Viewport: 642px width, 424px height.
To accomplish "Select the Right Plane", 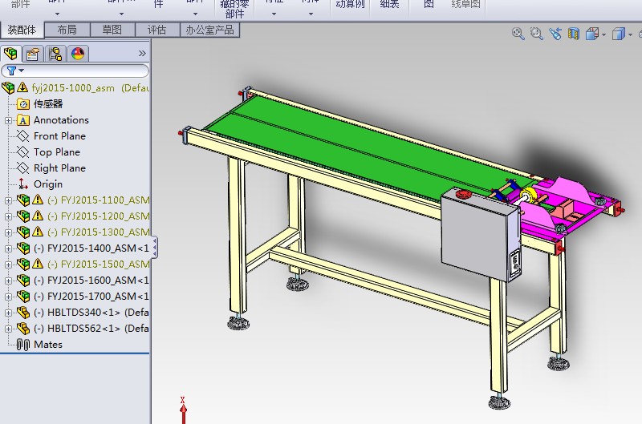I will [59, 168].
